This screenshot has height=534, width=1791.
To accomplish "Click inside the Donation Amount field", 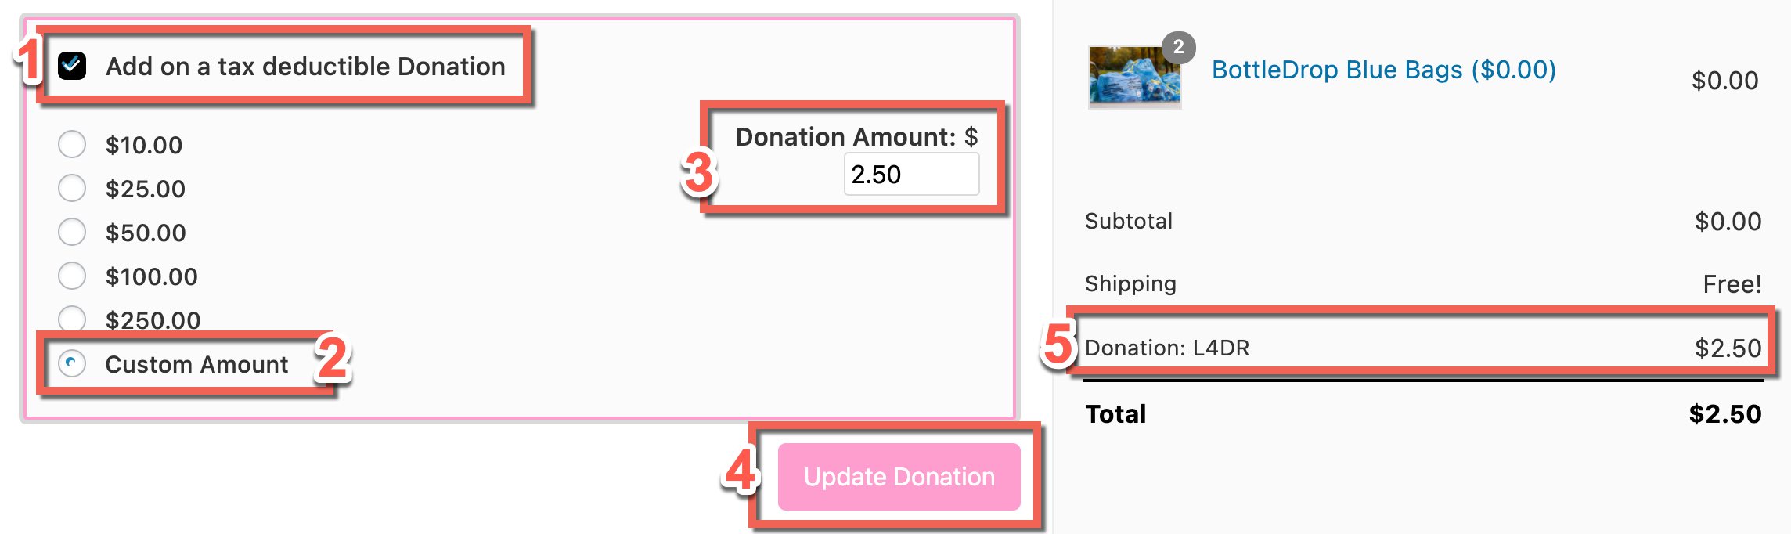I will coord(910,175).
